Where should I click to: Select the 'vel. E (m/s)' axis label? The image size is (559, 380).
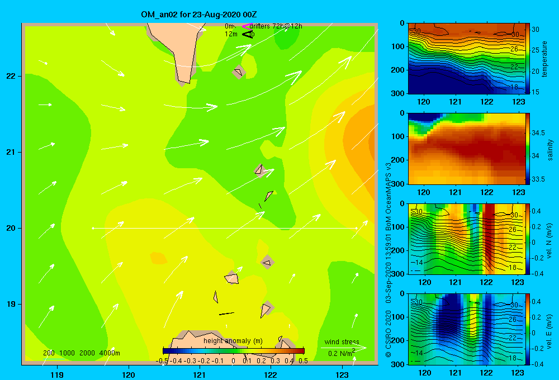pos(549,331)
